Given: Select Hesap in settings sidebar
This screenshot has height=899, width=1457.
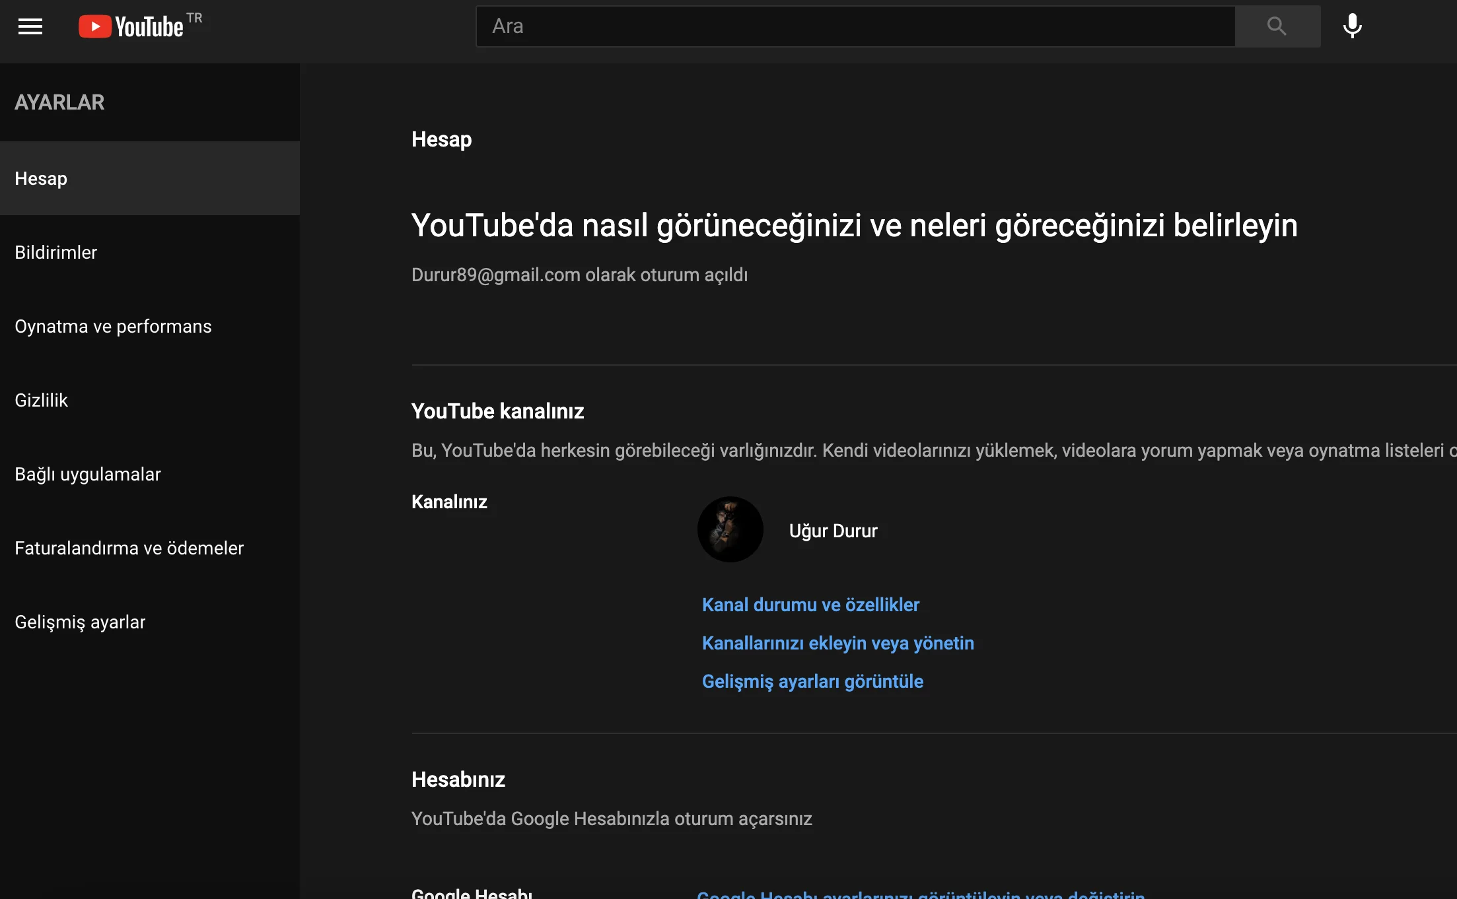Looking at the screenshot, I should point(41,178).
